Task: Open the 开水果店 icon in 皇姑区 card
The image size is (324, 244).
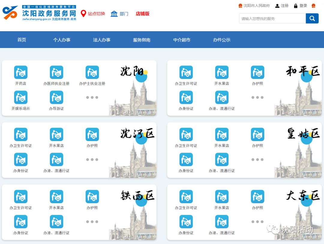Action: 221,134
